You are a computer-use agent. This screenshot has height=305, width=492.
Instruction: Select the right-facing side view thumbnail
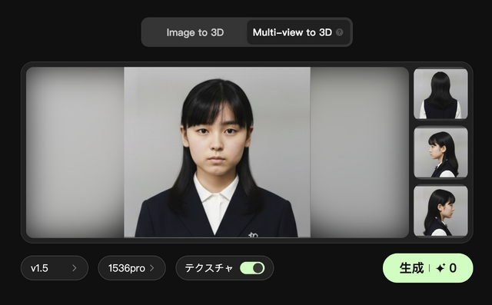coord(440,211)
